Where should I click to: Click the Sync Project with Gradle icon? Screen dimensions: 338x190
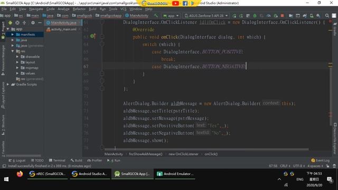[x=305, y=15]
